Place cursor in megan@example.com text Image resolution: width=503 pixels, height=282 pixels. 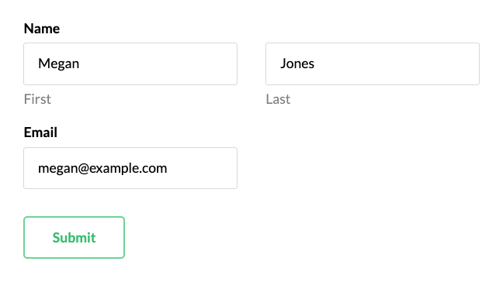coord(102,168)
